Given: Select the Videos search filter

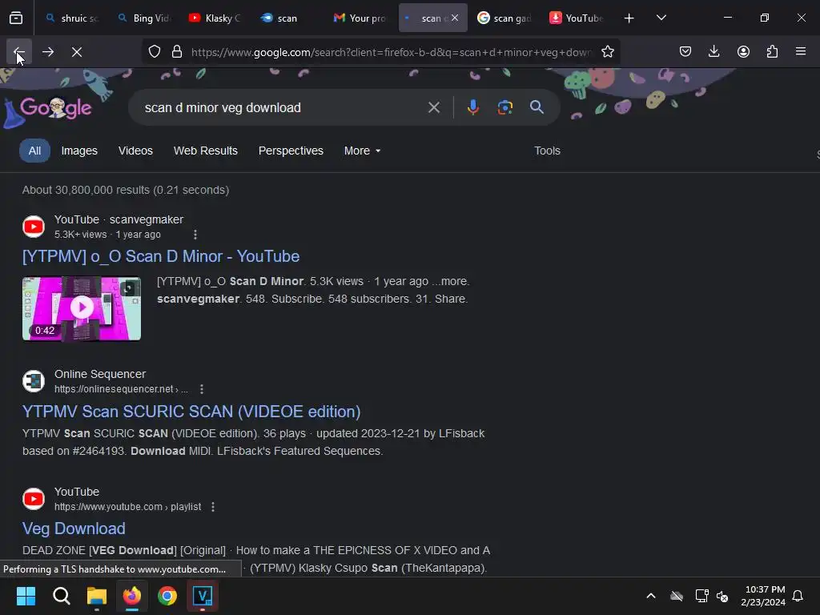Looking at the screenshot, I should [x=135, y=151].
